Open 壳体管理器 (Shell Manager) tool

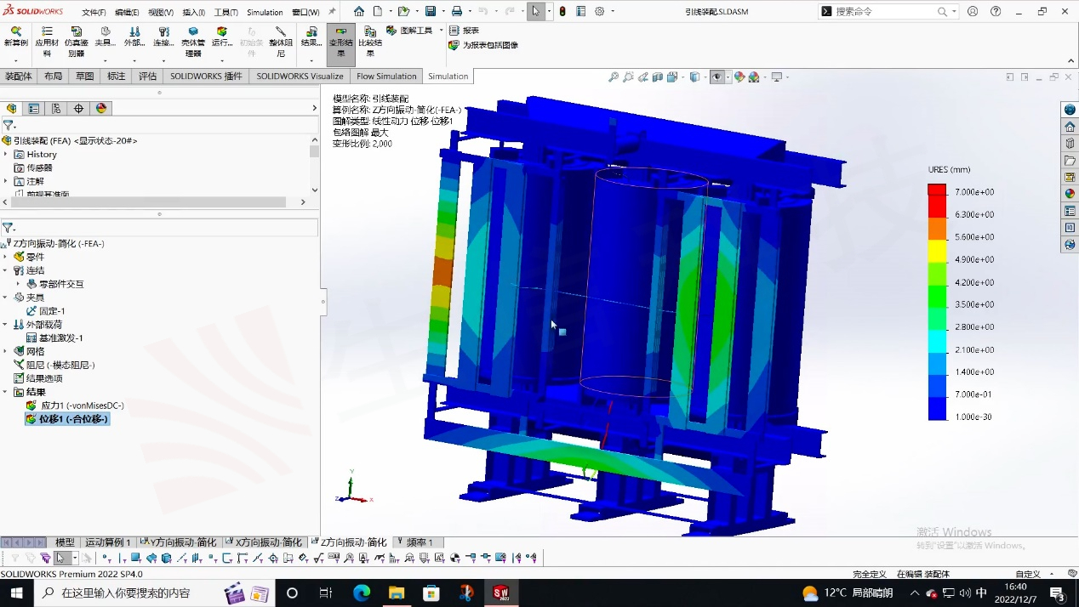coord(193,31)
